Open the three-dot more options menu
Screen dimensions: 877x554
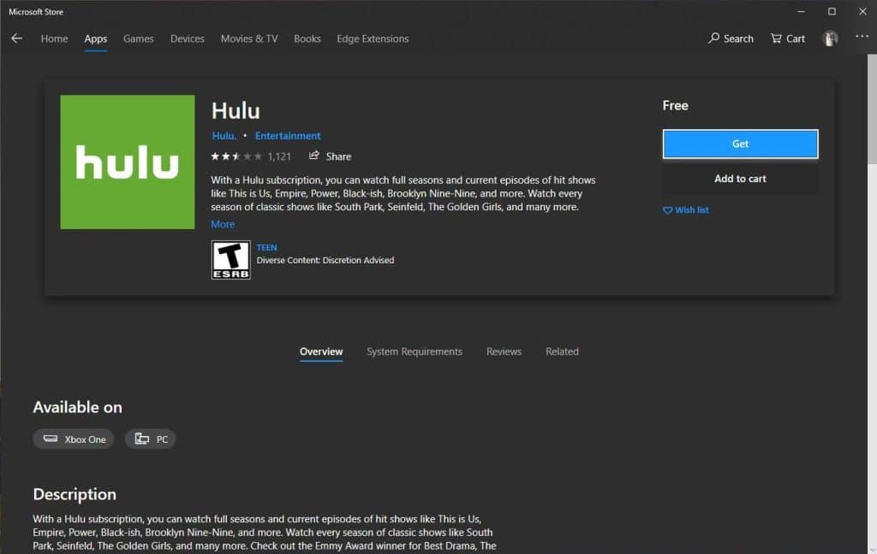click(x=862, y=37)
